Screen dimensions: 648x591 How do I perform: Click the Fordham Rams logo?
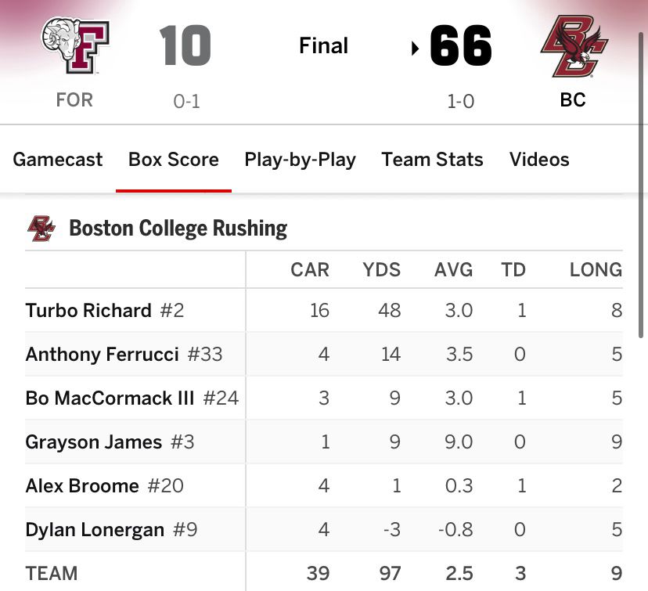click(x=75, y=46)
